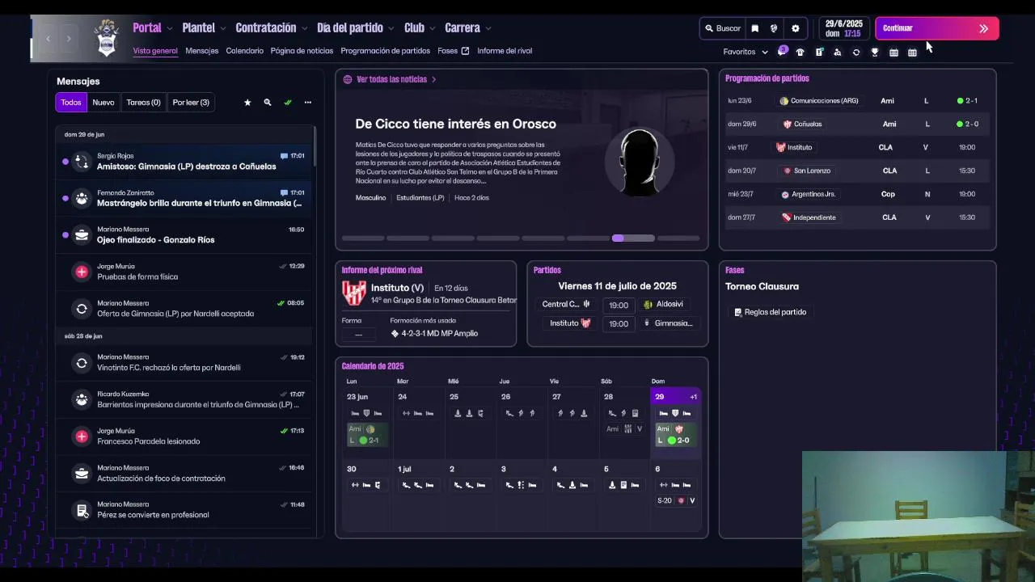Switch to the Mensajes tab
1035x582 pixels.
(x=201, y=51)
